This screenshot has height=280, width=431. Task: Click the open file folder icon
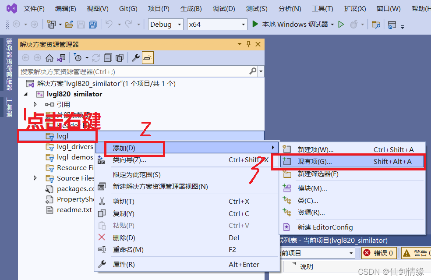(x=69, y=25)
